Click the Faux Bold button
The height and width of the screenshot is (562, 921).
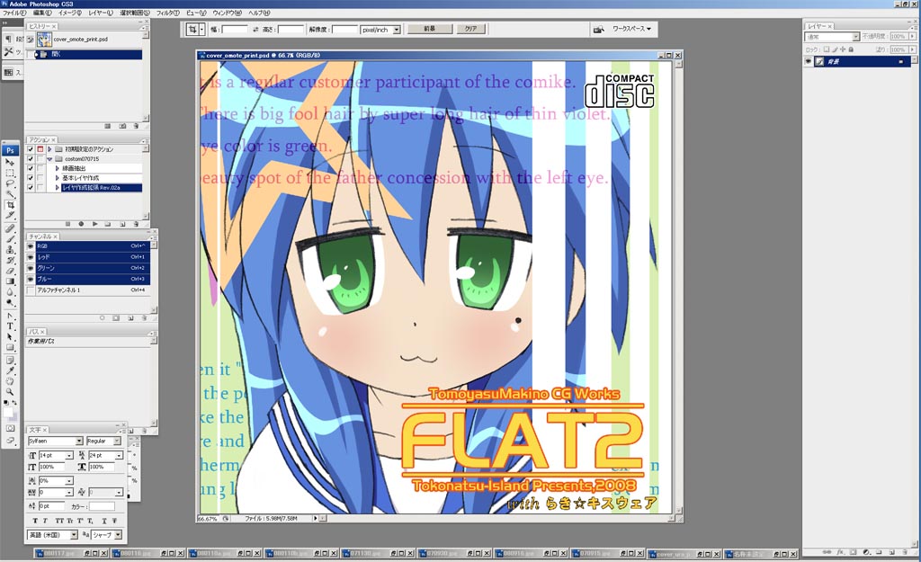click(x=35, y=521)
